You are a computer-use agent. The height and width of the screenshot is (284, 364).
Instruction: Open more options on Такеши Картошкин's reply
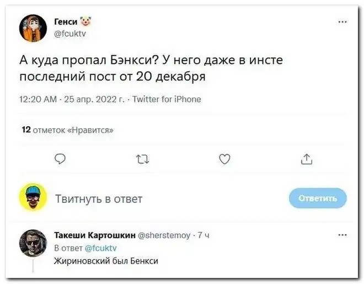[x=342, y=234]
